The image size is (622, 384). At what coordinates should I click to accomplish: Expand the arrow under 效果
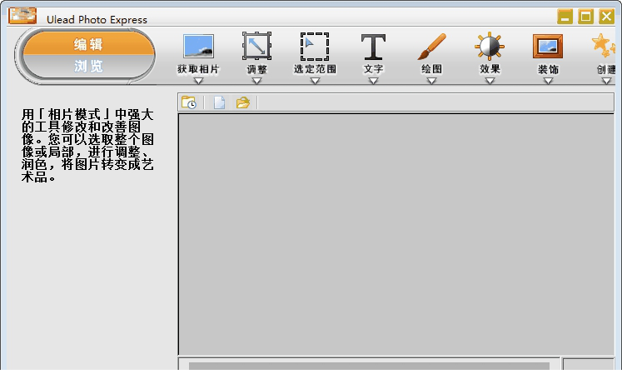click(490, 81)
